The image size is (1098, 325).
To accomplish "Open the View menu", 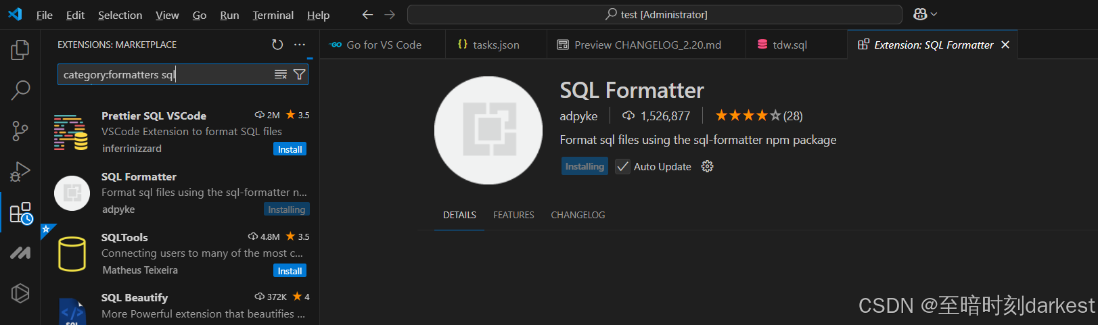I will click(x=167, y=15).
